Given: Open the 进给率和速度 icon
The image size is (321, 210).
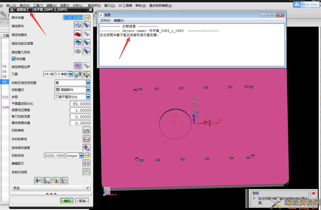Looking at the screenshot, I should 87,148.
